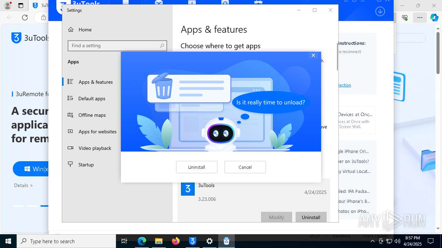Click the Home house icon in Settings

click(x=71, y=30)
